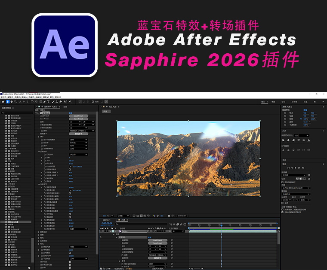
Task: Click the Home icon in the toolbar
Action: (3, 102)
